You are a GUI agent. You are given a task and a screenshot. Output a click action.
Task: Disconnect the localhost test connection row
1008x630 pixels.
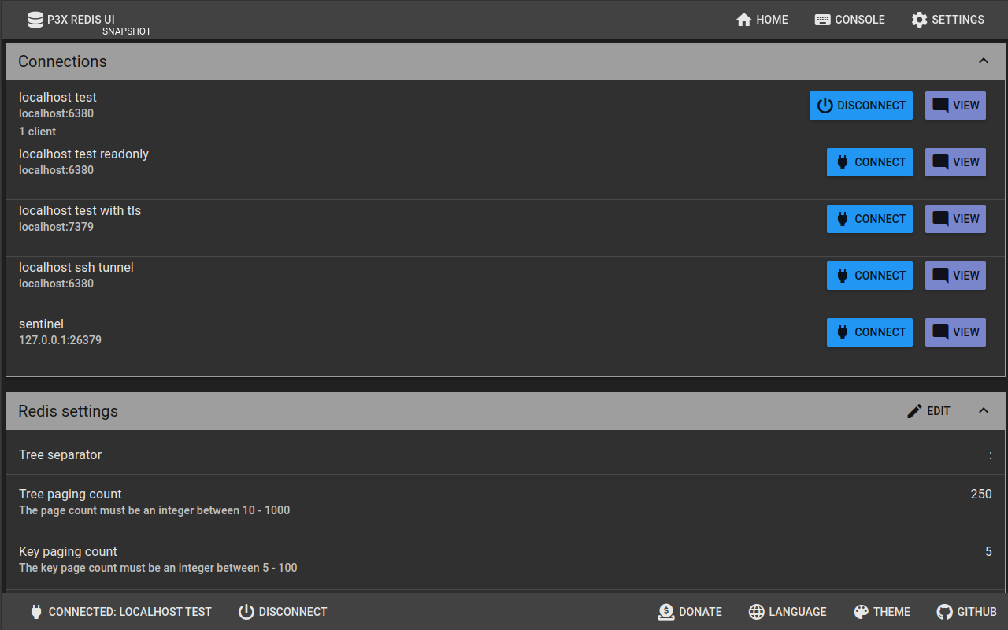[x=861, y=106]
